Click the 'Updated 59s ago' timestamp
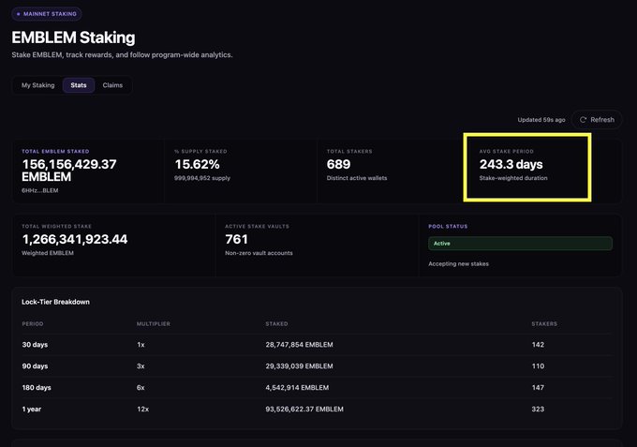 (541, 120)
